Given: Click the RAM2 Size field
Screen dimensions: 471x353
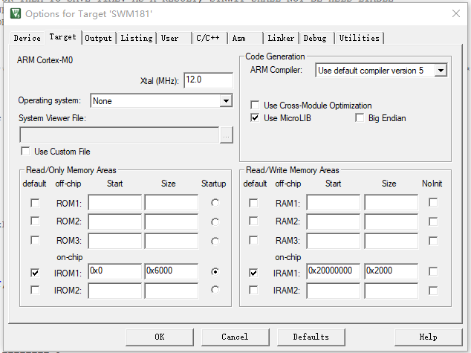Looking at the screenshot, I should pyautogui.click(x=391, y=221).
